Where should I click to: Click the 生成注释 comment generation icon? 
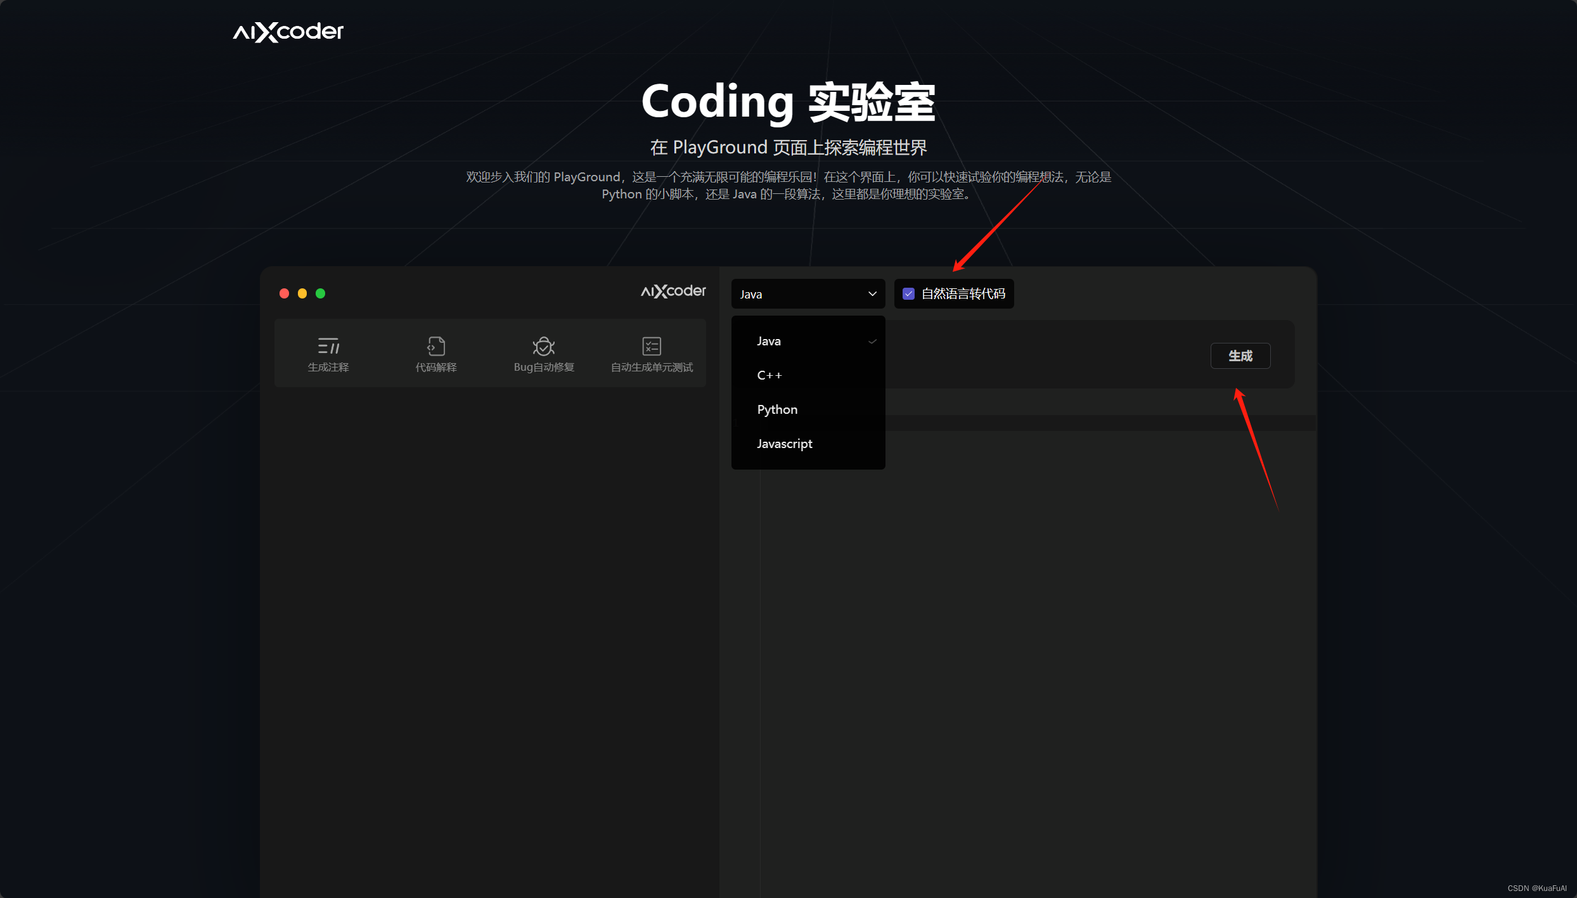pos(328,346)
